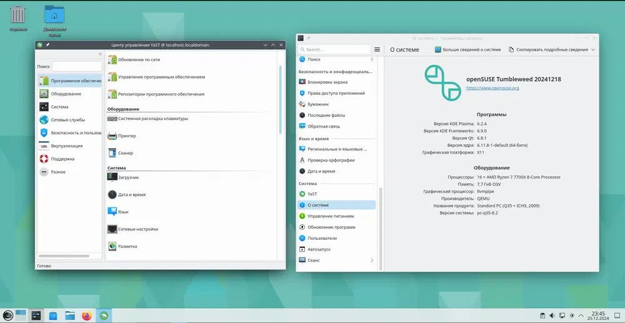Open Проверка орфографии settings
Screen dimensions: 625x323
click(336, 160)
